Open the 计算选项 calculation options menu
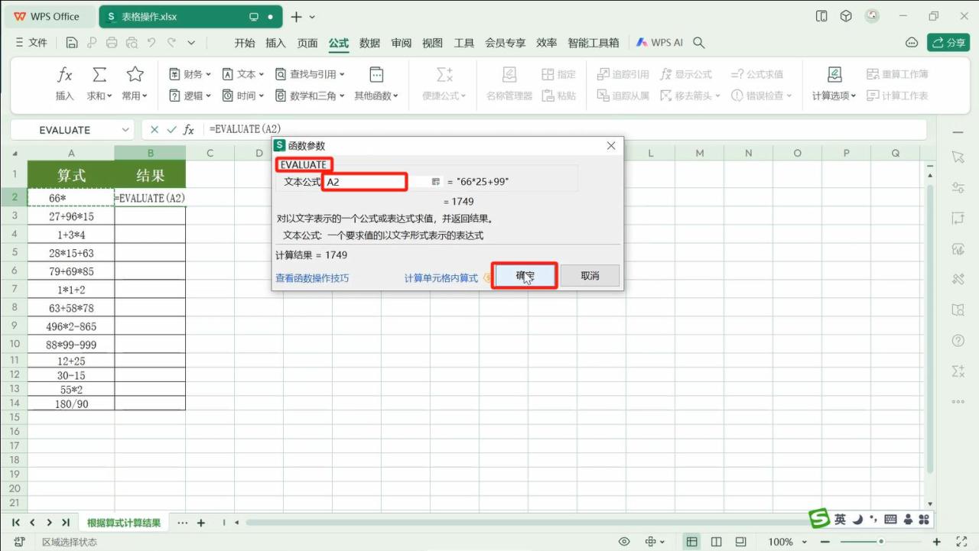This screenshot has height=551, width=979. coord(834,83)
